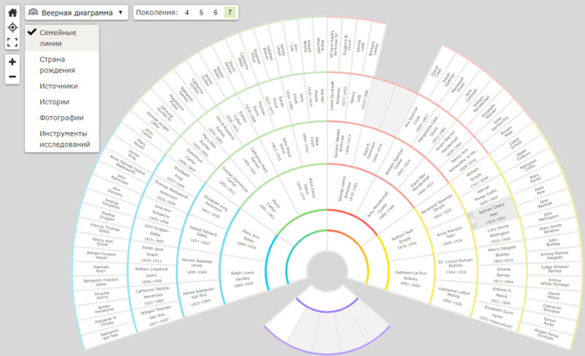Select Kathleen La Rue Bulkley segment
The height and width of the screenshot is (356, 585).
[409, 279]
